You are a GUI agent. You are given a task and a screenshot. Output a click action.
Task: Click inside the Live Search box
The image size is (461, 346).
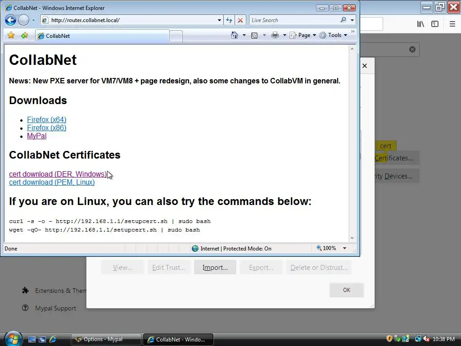[x=294, y=20]
